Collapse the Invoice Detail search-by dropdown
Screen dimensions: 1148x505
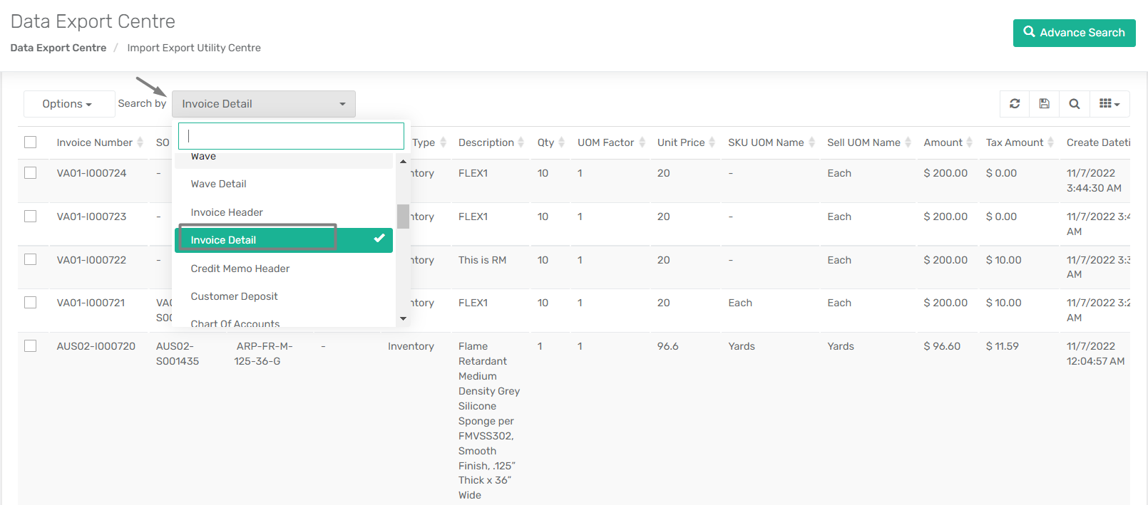pos(264,104)
